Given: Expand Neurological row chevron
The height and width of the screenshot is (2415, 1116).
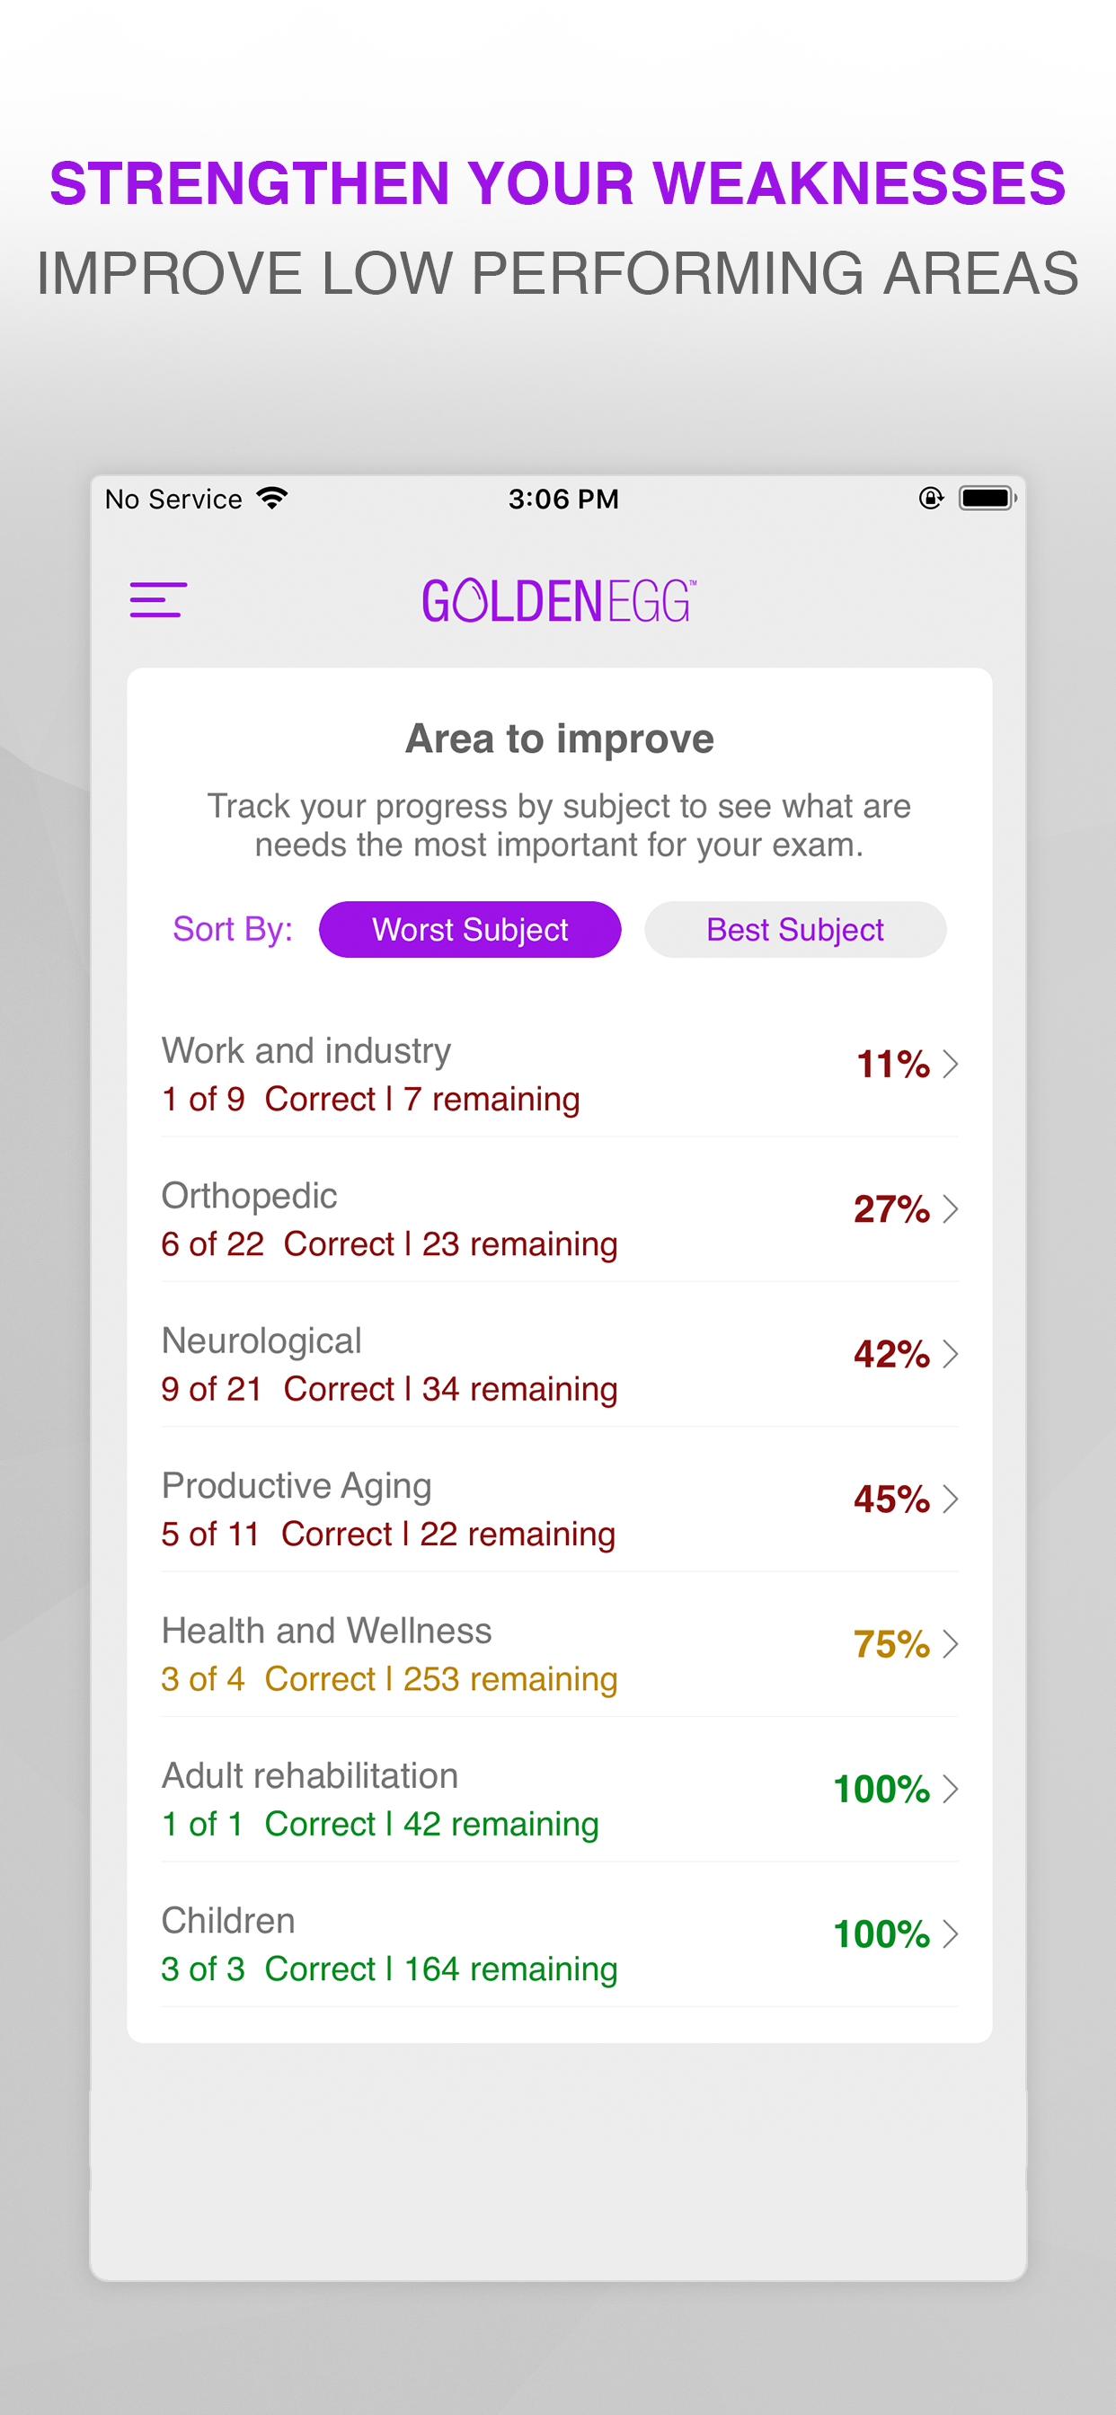Looking at the screenshot, I should [x=950, y=1354].
